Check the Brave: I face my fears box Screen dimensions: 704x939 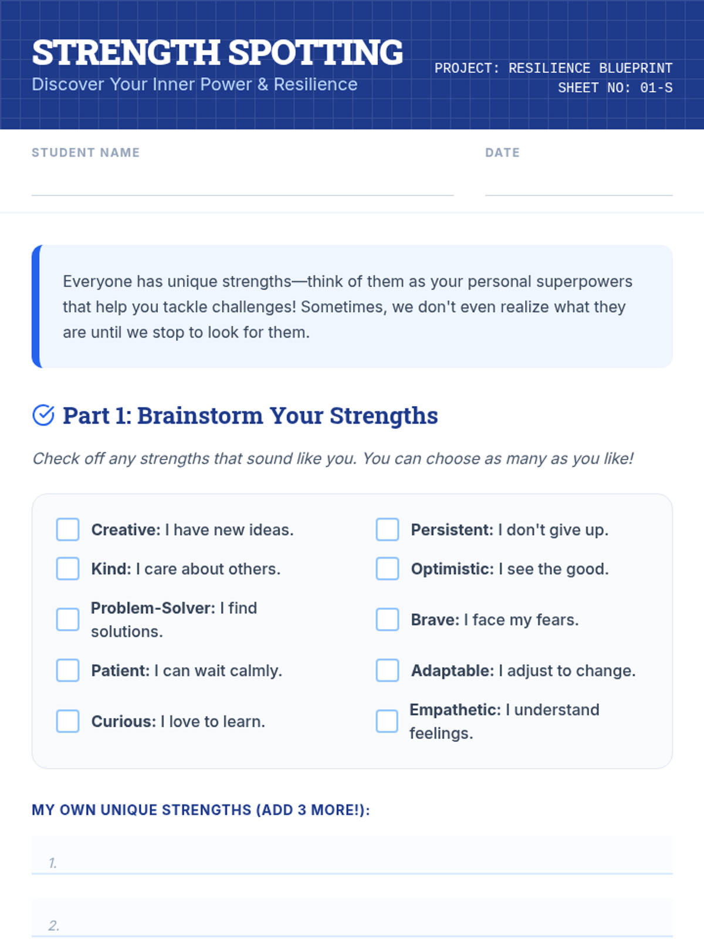[387, 619]
